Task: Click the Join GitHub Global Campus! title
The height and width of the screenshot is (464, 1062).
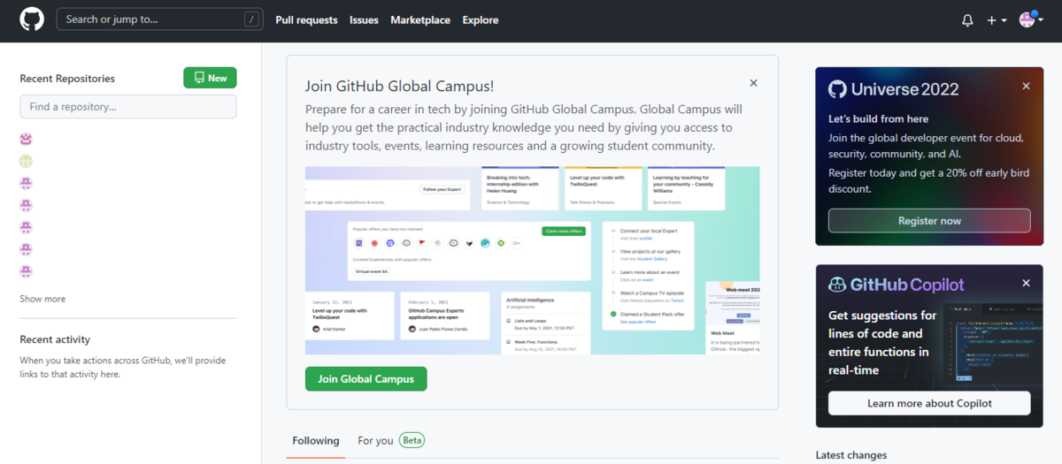Action: point(399,86)
